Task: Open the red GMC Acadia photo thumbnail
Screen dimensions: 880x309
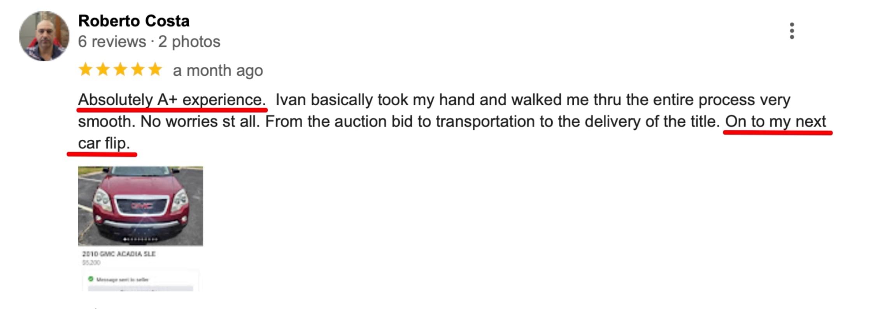Action: tap(140, 206)
